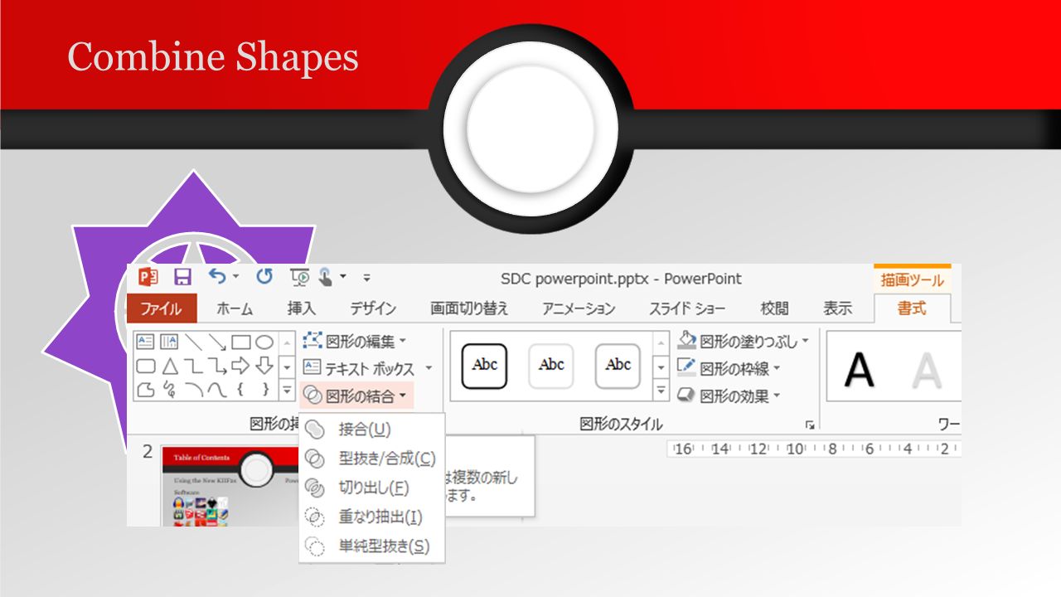1061x597 pixels.
Task: Undo the last action
Action: (x=217, y=276)
